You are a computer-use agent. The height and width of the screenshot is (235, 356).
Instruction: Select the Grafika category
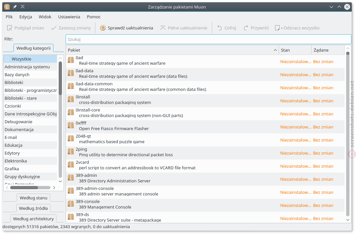pyautogui.click(x=30, y=169)
